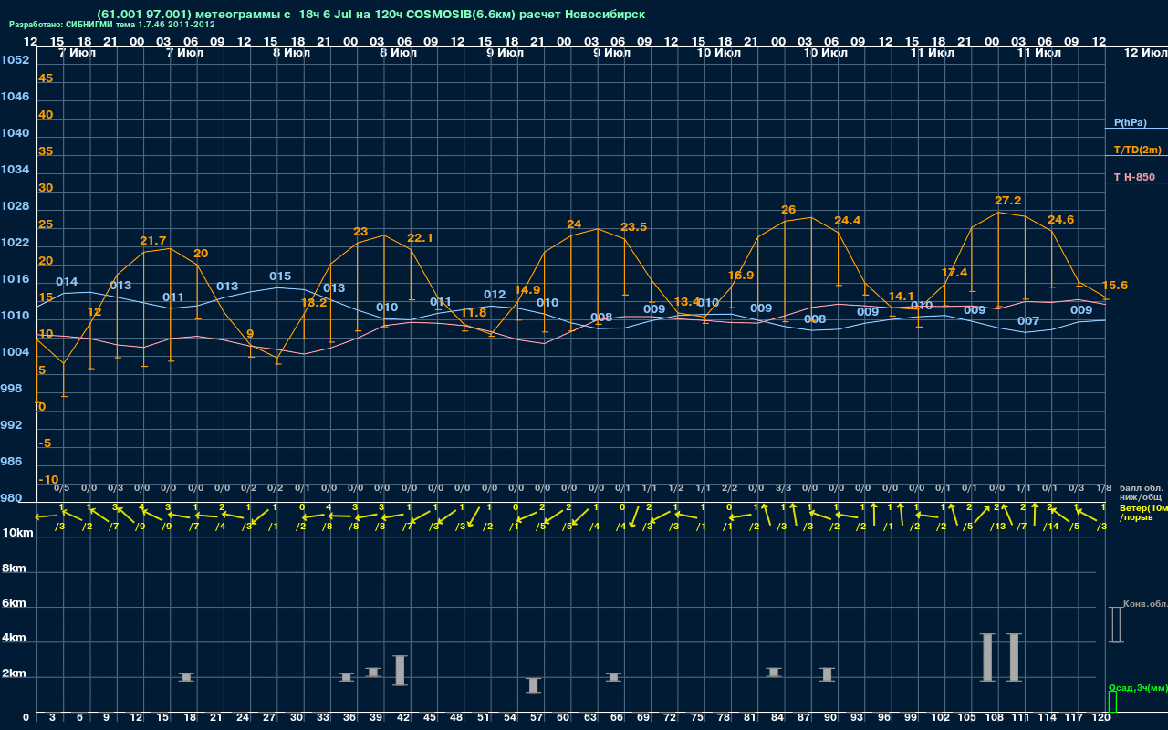This screenshot has height=730, width=1168.
Task: Click the convective cloud bar above hour 42
Action: click(x=400, y=671)
